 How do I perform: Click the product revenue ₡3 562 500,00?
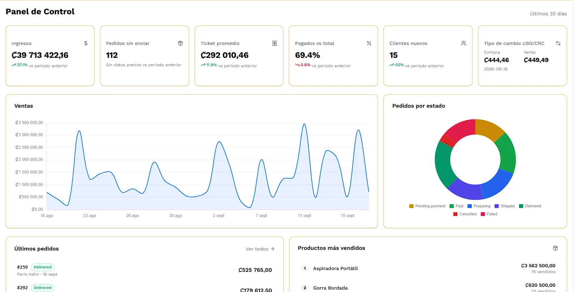tap(538, 266)
